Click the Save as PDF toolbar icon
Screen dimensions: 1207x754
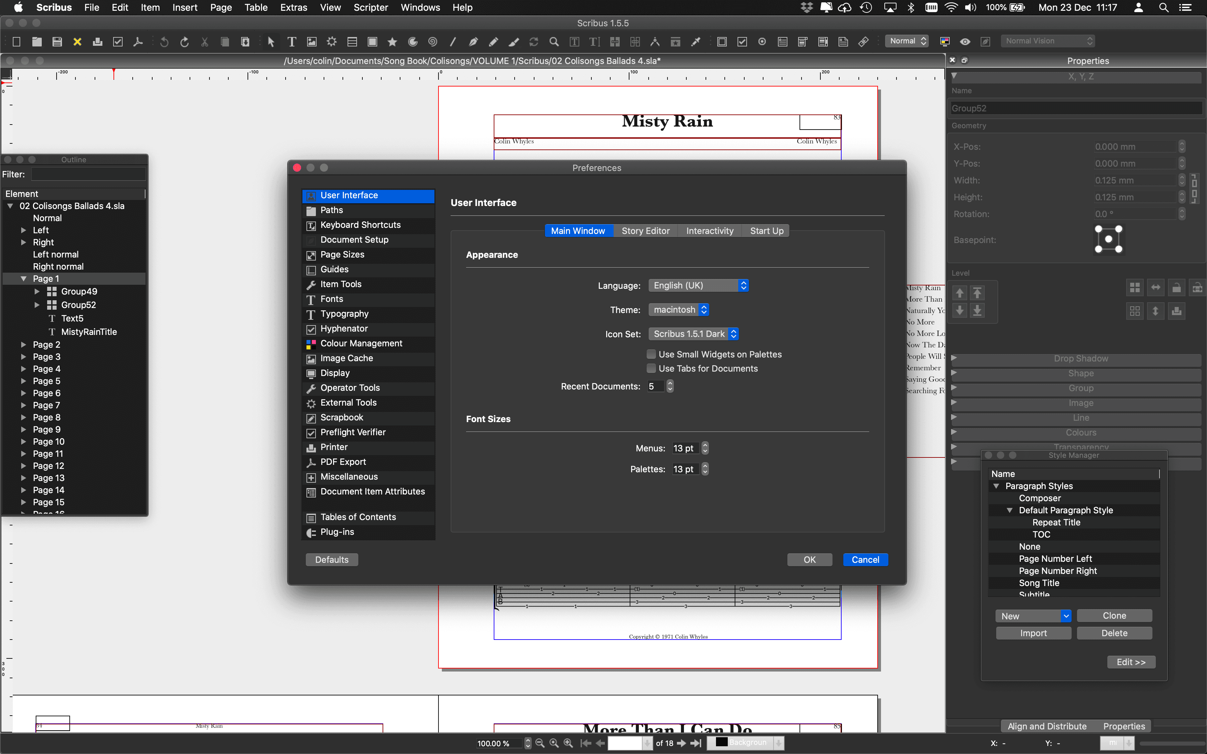pos(138,42)
